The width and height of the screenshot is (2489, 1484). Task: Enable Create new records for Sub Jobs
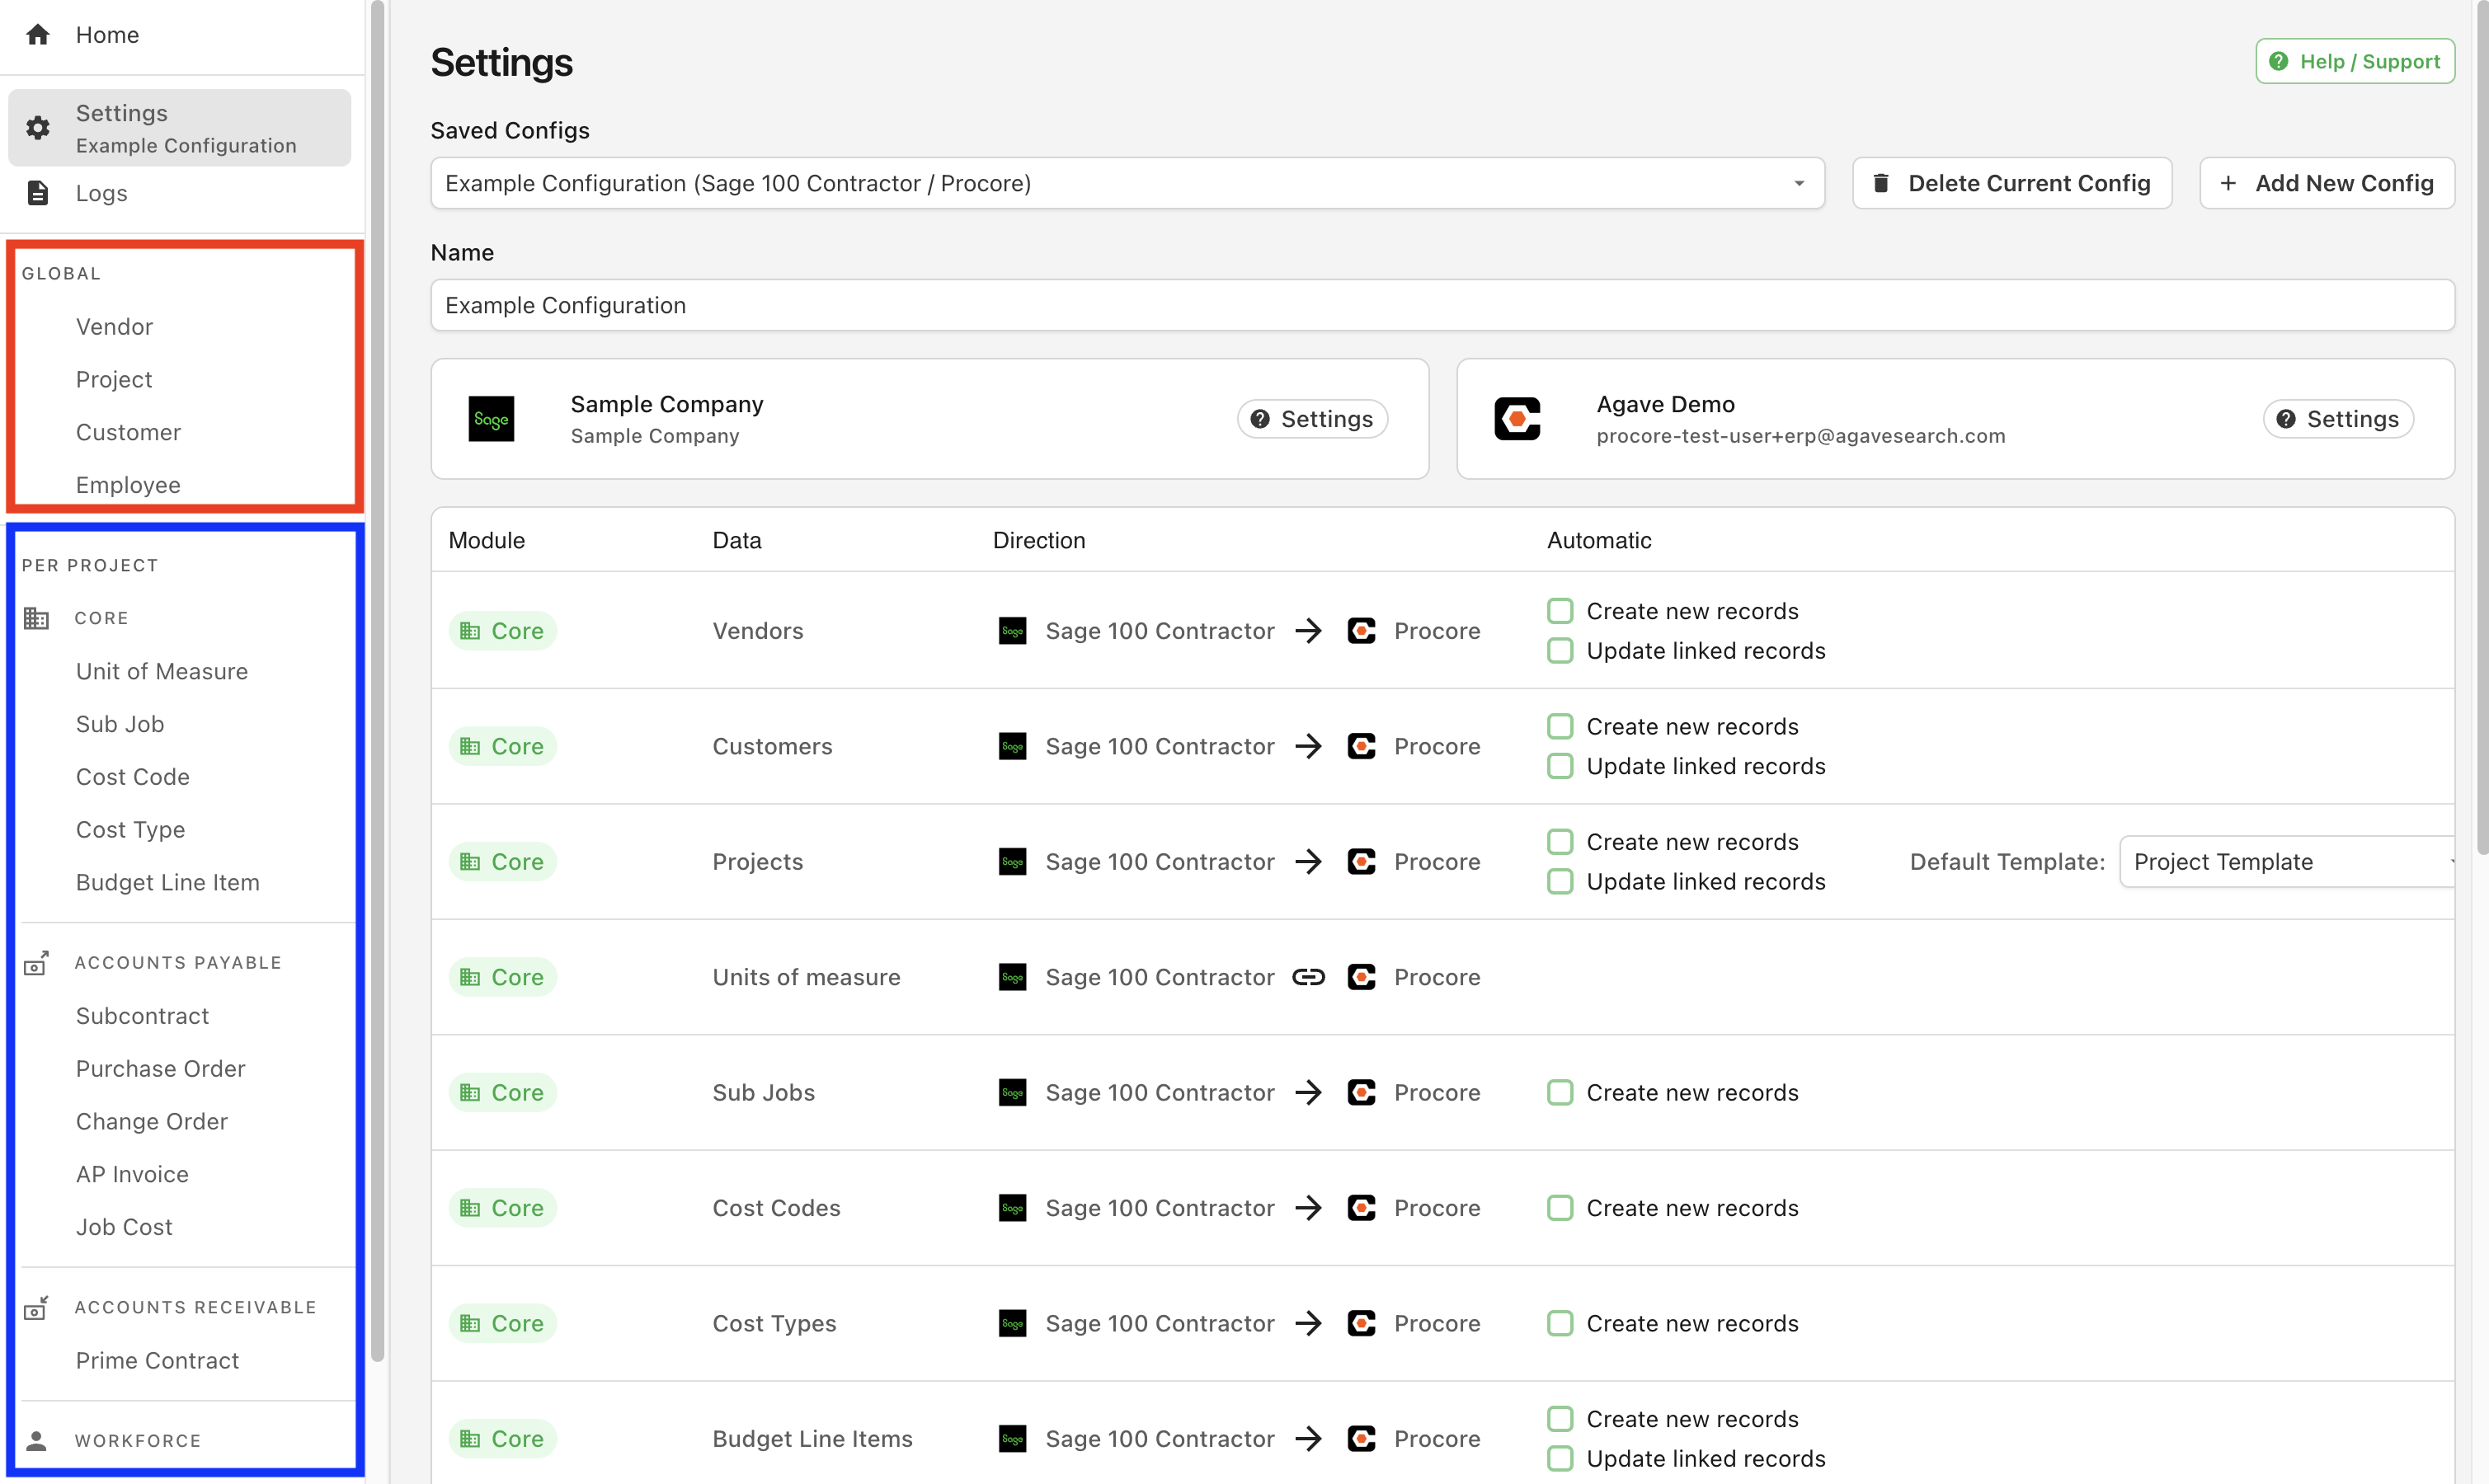1560,1092
